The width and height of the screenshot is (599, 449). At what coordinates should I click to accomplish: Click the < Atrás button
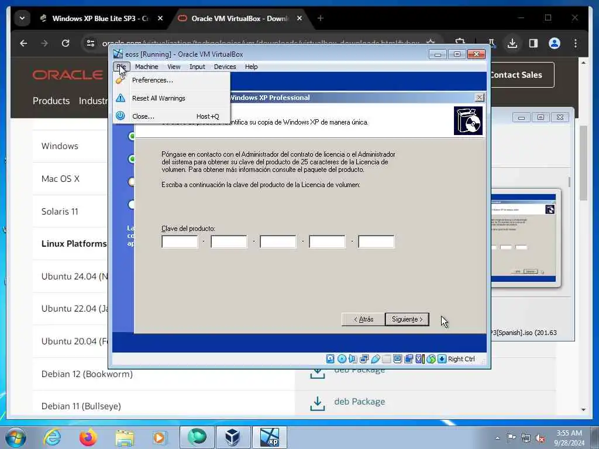tap(363, 319)
